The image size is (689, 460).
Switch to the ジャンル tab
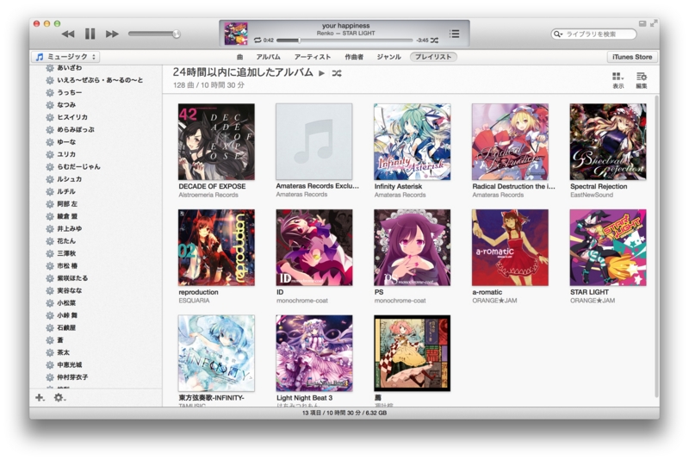[388, 57]
